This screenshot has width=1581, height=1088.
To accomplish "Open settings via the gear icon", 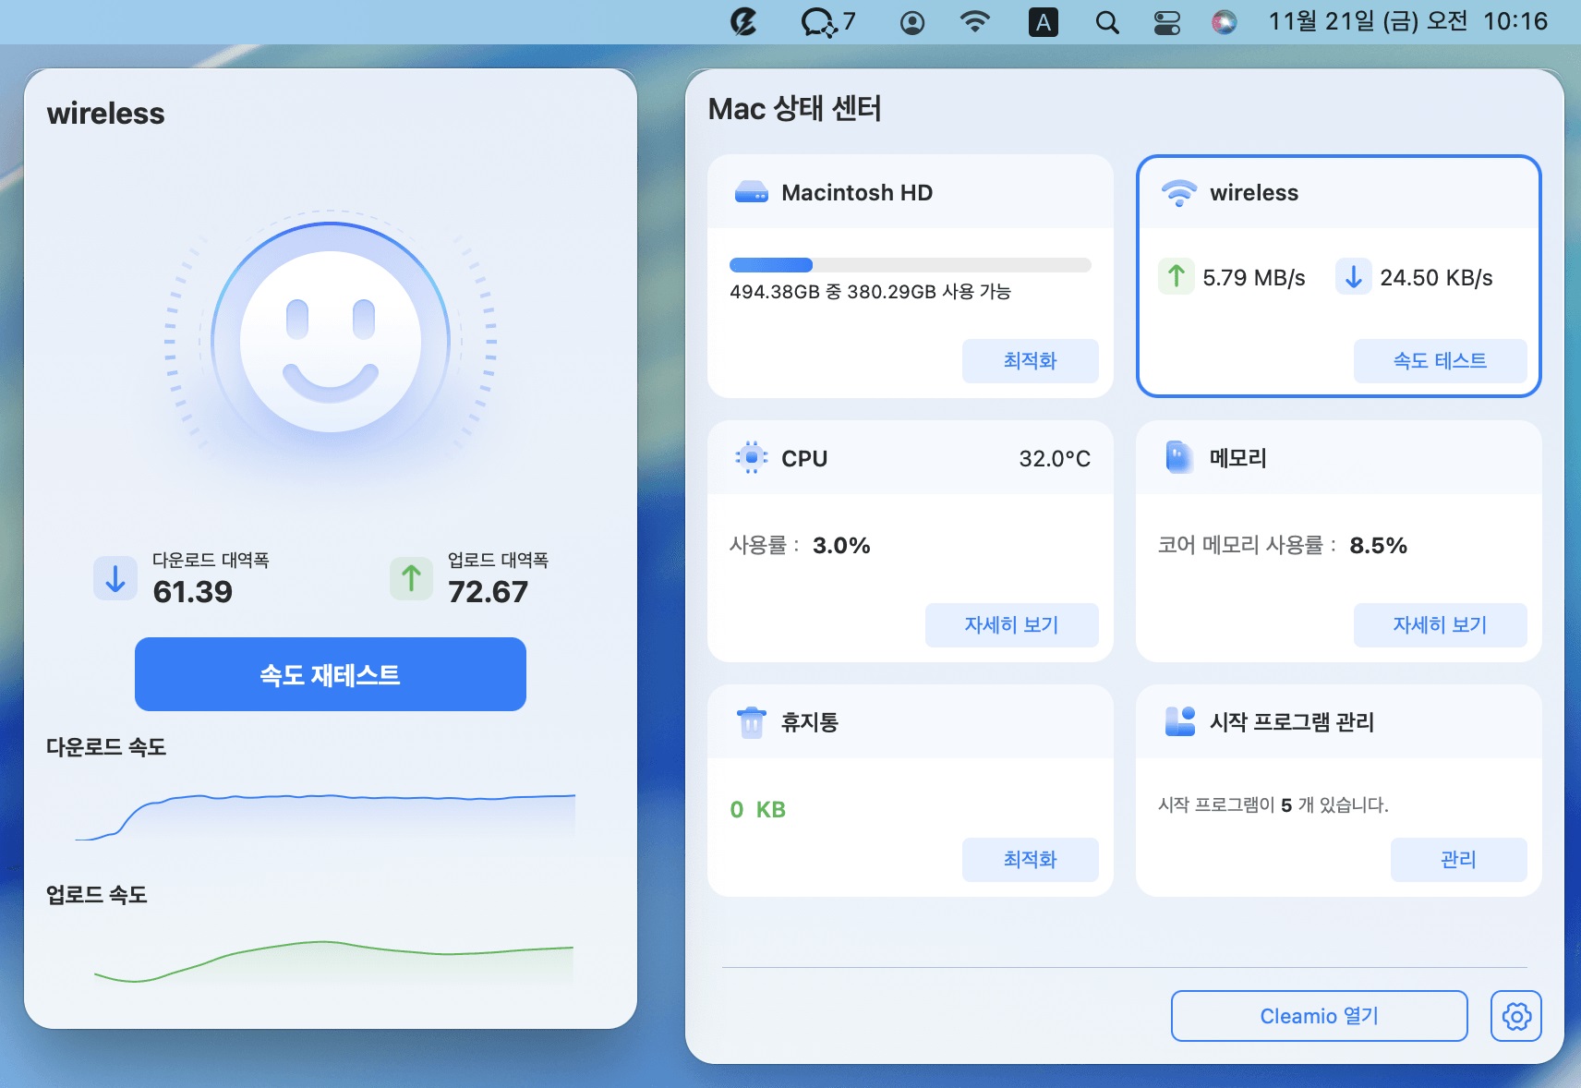I will [1515, 1015].
